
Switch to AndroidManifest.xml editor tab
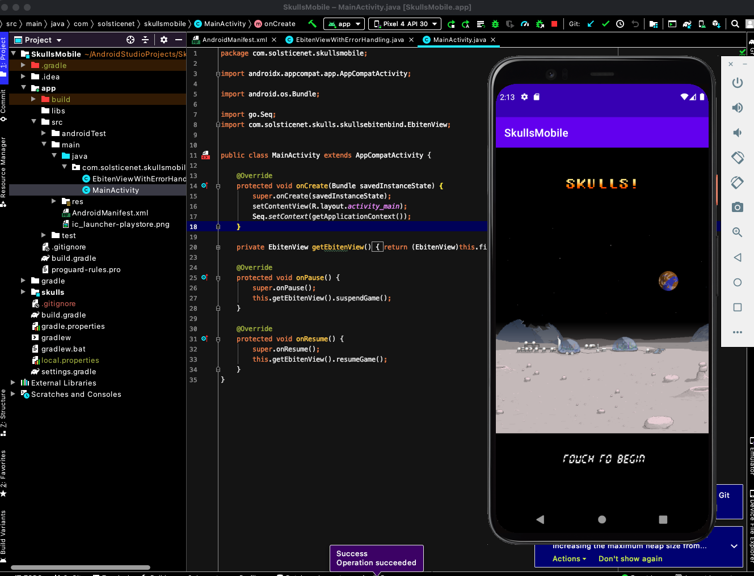(x=235, y=40)
